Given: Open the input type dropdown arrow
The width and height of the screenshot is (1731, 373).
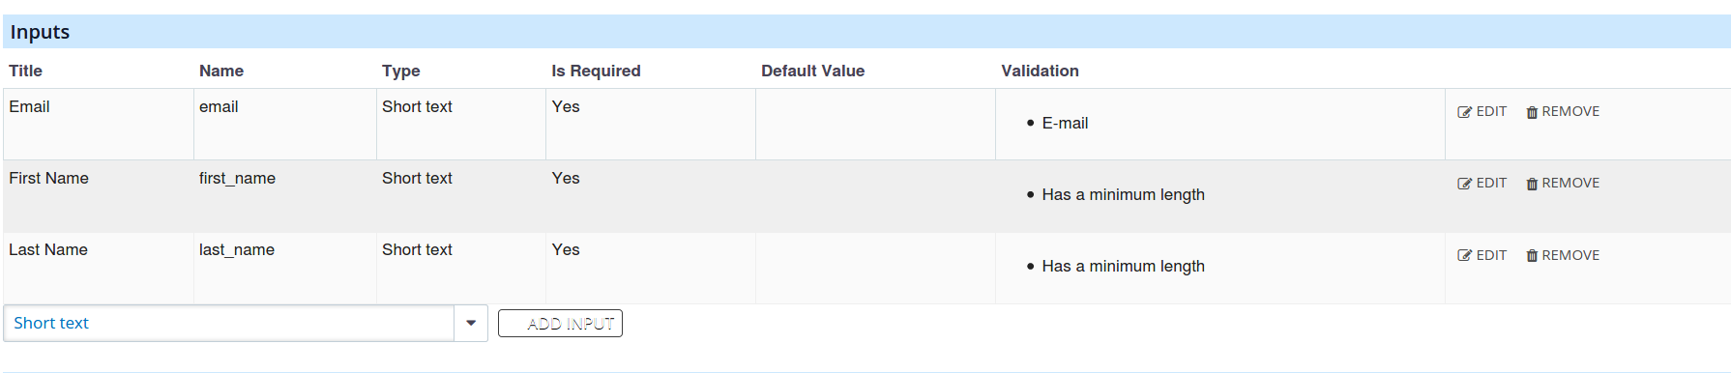Looking at the screenshot, I should [471, 323].
